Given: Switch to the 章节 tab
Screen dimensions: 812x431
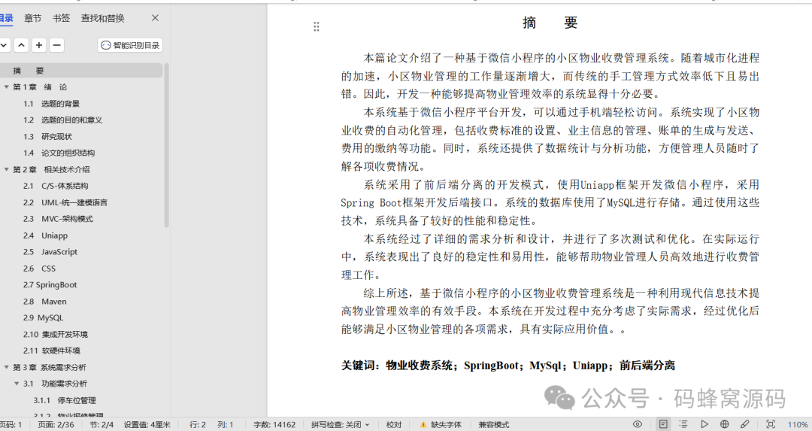Looking at the screenshot, I should click(32, 18).
